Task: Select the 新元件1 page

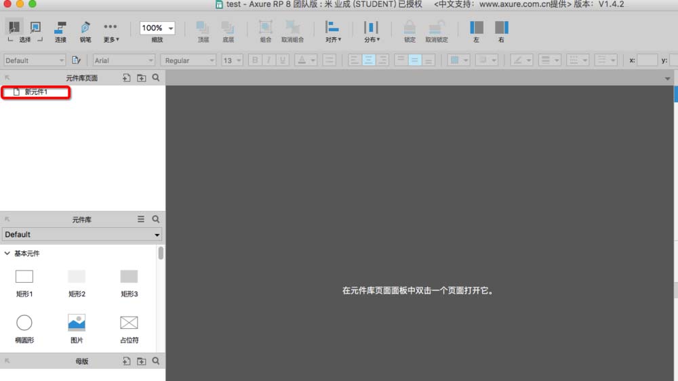Action: click(x=36, y=92)
